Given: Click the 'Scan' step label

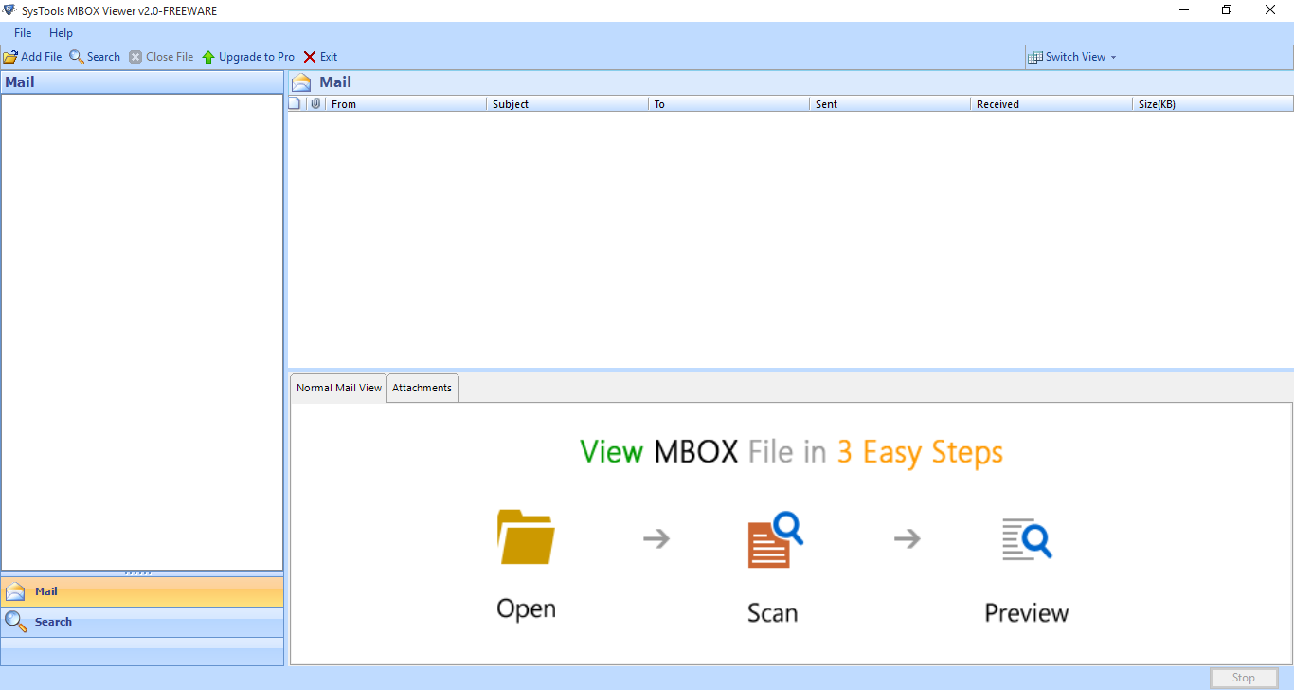Looking at the screenshot, I should (x=772, y=613).
